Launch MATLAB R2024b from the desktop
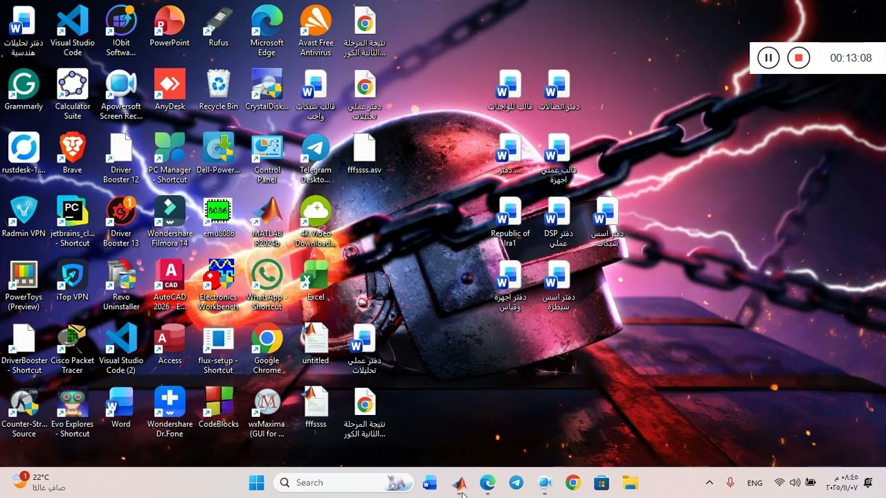 pyautogui.click(x=267, y=223)
